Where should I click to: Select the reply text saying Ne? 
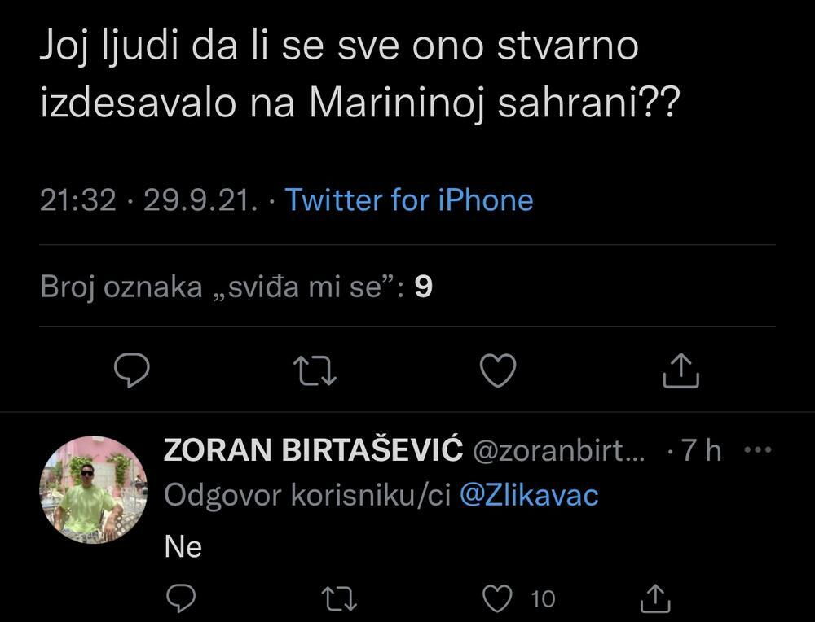(183, 546)
